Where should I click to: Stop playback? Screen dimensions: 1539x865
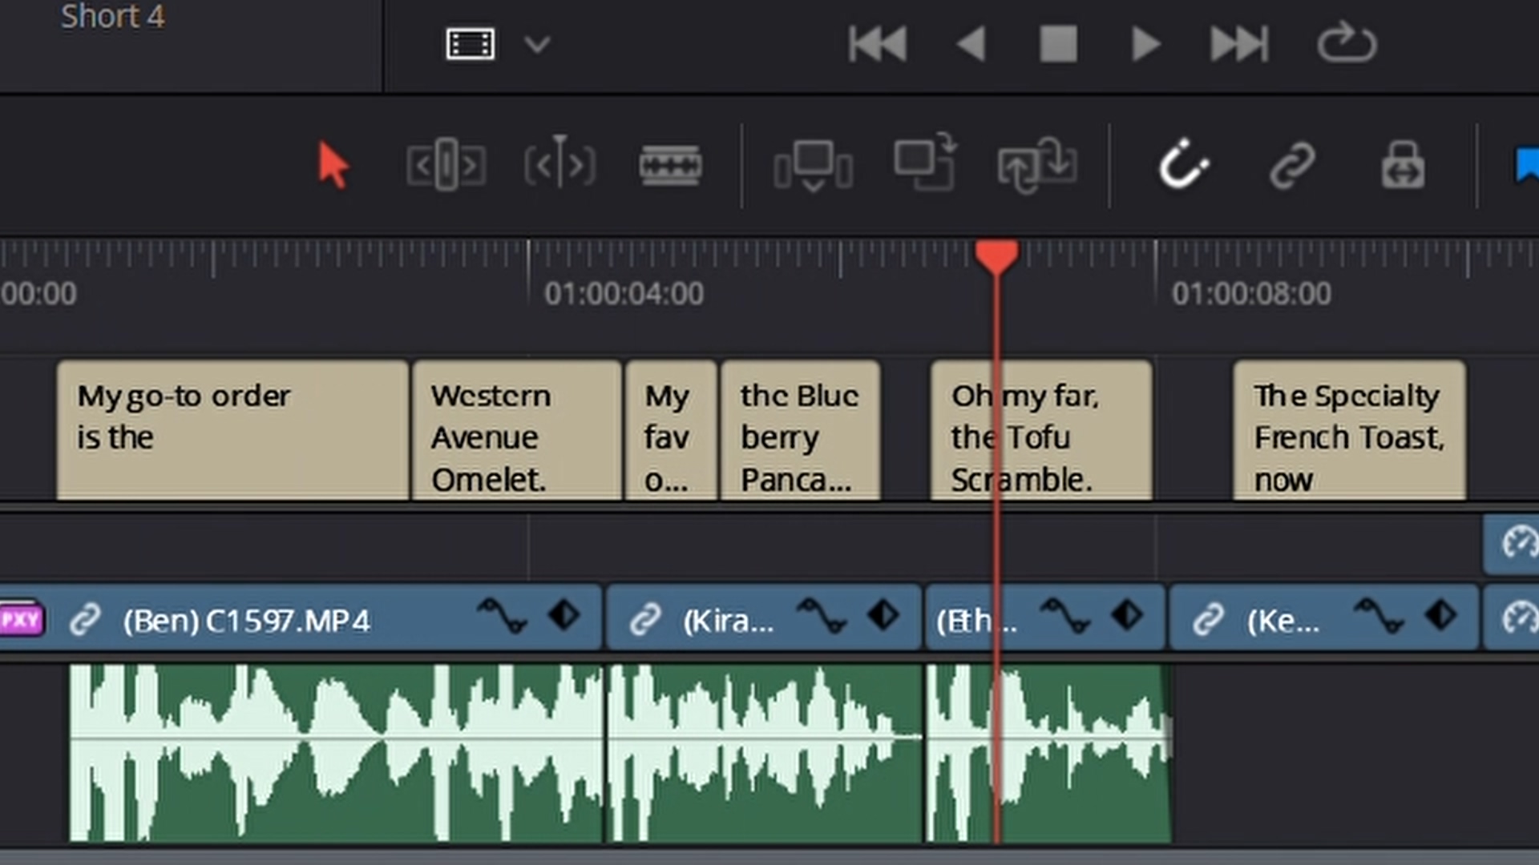point(1058,43)
